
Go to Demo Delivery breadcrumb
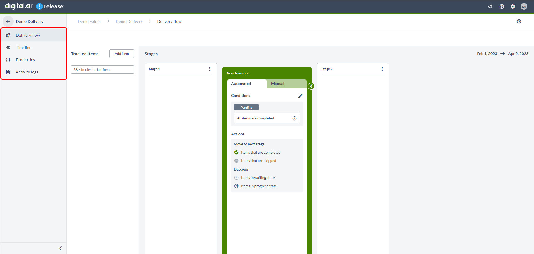(129, 21)
